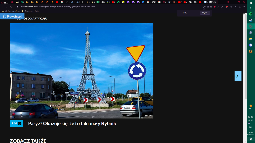Open the Windows Start button
The height and width of the screenshot is (143, 255).
tap(251, 3)
